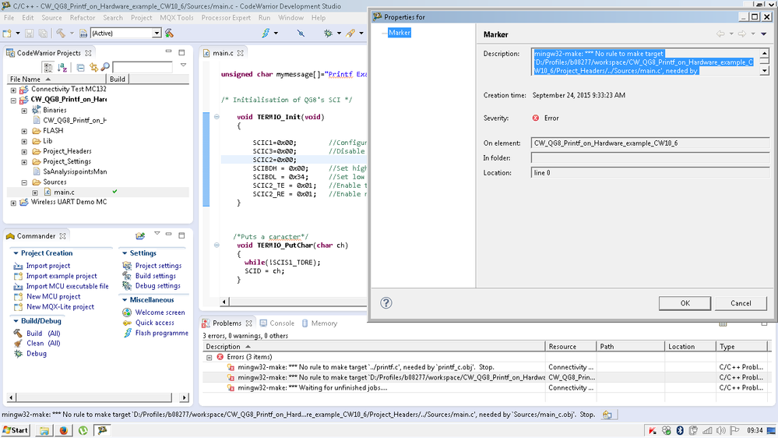Expand the Connectivity Test project node
778x438 pixels.
pyautogui.click(x=13, y=90)
